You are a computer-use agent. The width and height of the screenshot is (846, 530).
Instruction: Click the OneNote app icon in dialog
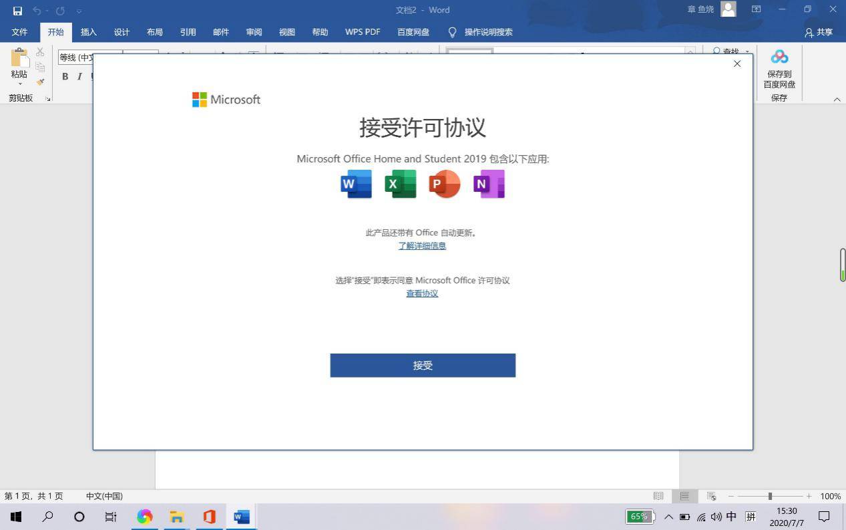[x=489, y=184]
